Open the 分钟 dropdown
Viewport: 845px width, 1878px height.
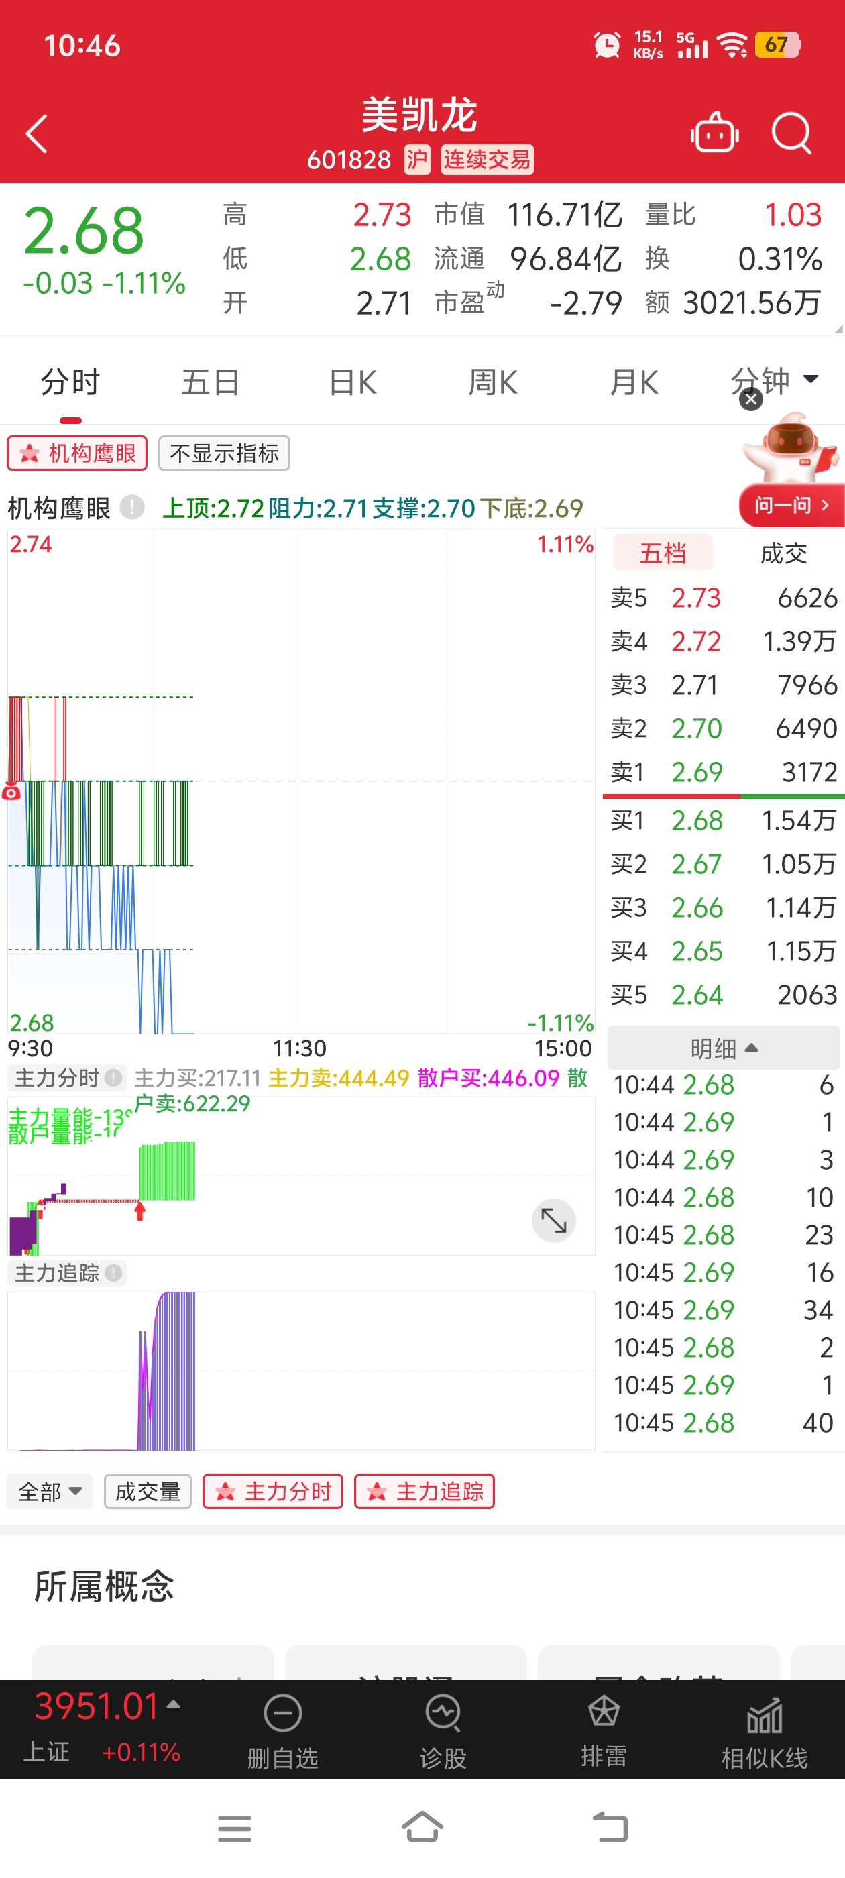coord(775,380)
